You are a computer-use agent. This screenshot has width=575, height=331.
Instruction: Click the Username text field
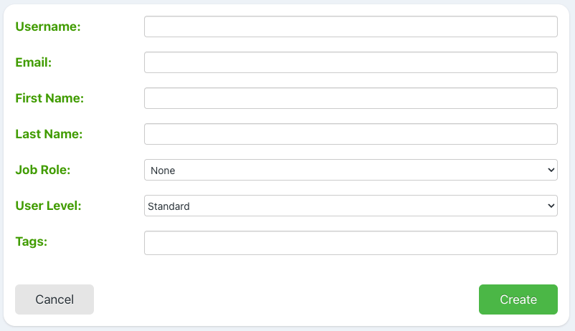tap(351, 27)
